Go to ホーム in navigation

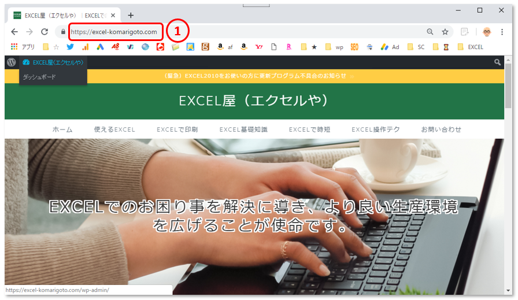coord(62,129)
